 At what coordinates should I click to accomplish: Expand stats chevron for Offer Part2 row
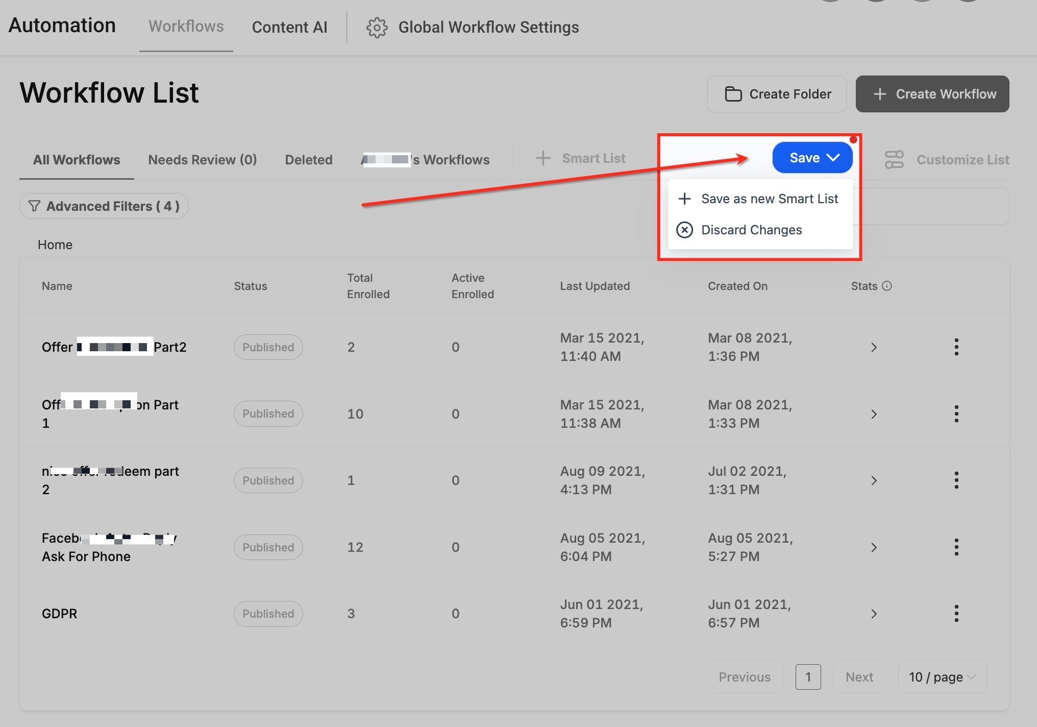[x=874, y=347]
